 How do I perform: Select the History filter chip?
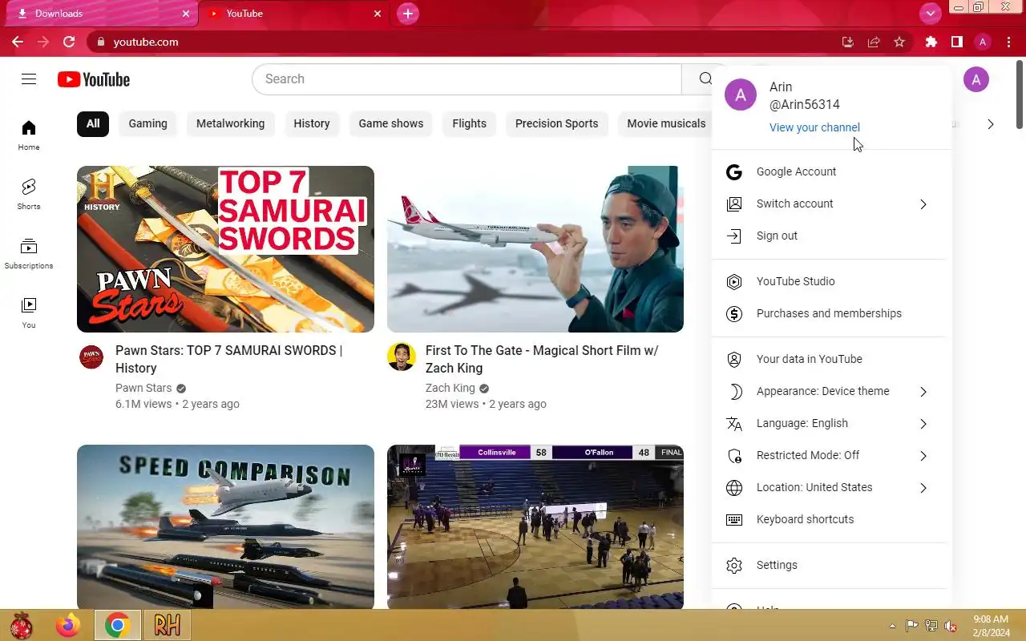312,123
